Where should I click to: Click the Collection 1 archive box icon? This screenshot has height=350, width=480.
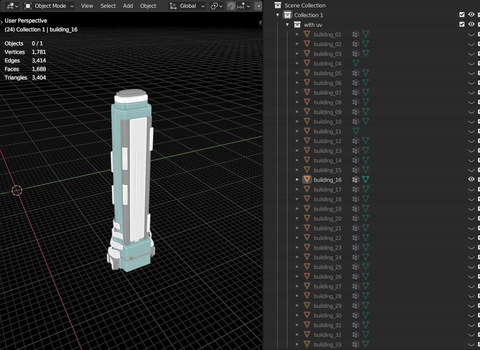click(x=287, y=15)
